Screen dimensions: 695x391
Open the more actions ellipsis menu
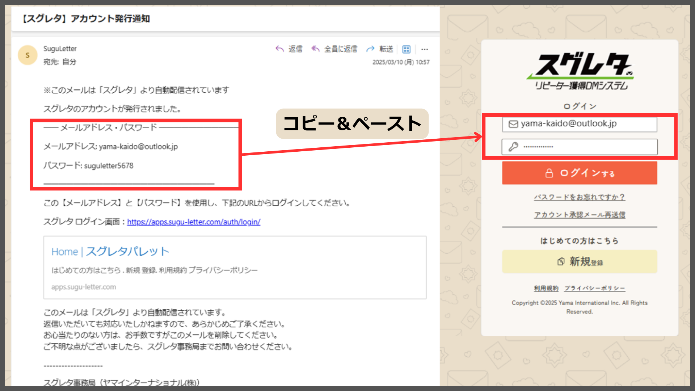point(425,49)
